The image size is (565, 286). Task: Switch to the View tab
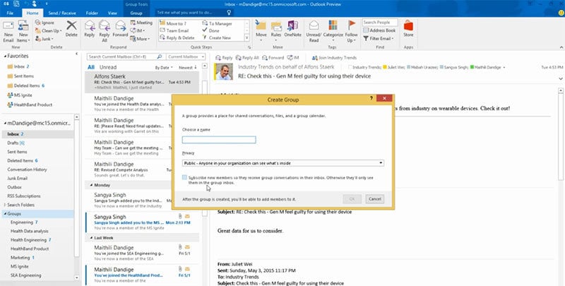pos(112,13)
